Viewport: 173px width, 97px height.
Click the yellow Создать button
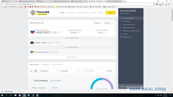click(x=111, y=13)
